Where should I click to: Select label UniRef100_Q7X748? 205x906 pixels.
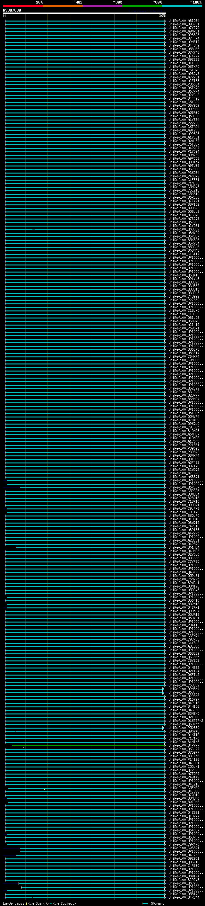click(x=184, y=52)
